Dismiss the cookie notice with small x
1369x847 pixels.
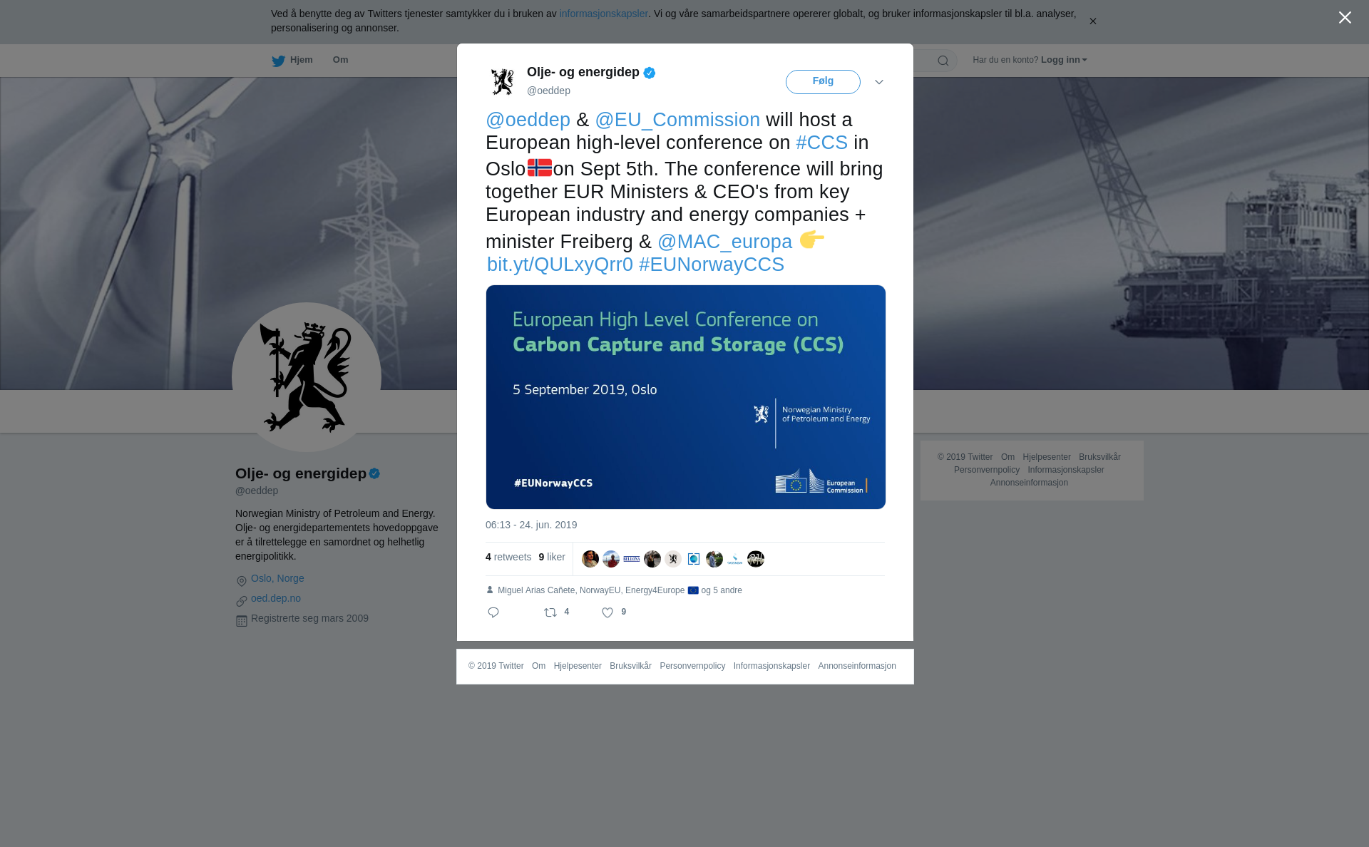[x=1092, y=21]
